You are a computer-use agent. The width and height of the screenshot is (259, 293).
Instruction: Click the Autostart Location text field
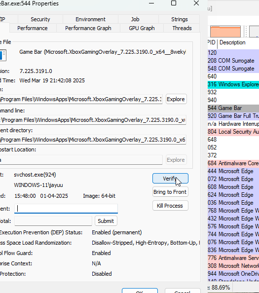[x=81, y=160]
